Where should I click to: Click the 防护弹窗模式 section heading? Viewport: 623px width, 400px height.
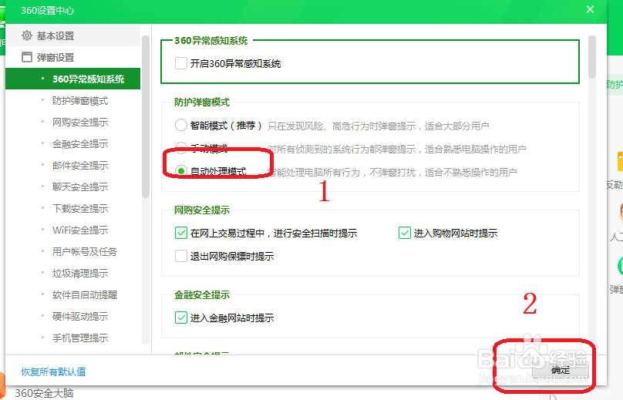202,102
